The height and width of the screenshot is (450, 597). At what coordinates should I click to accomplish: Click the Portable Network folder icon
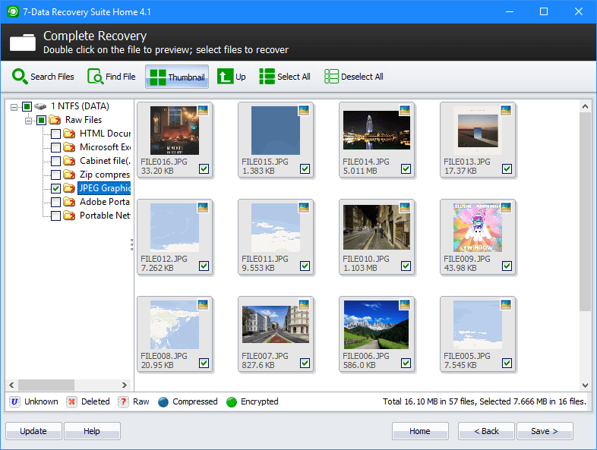69,216
